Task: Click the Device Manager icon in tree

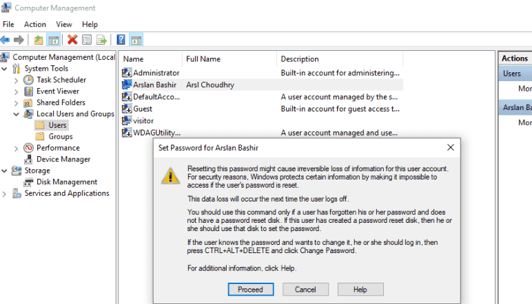Action: (x=28, y=160)
